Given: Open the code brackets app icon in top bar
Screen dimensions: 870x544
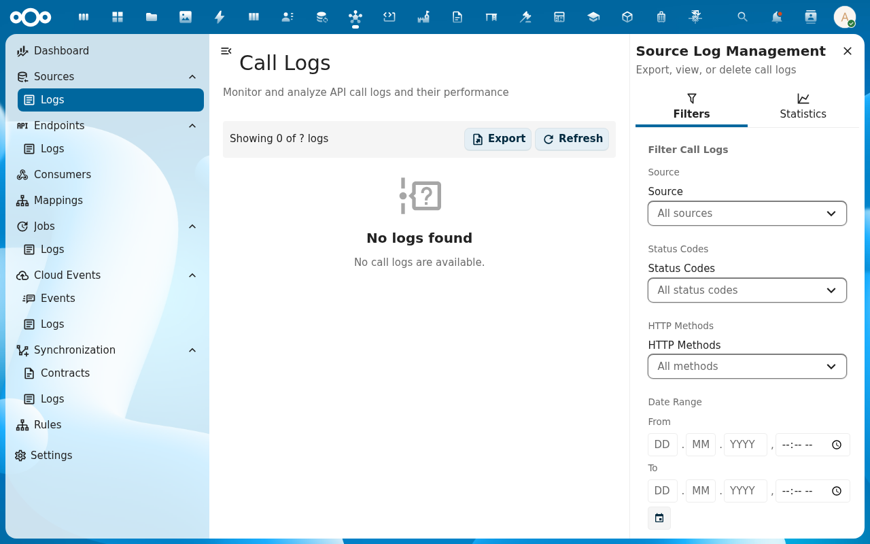Looking at the screenshot, I should click(x=389, y=17).
